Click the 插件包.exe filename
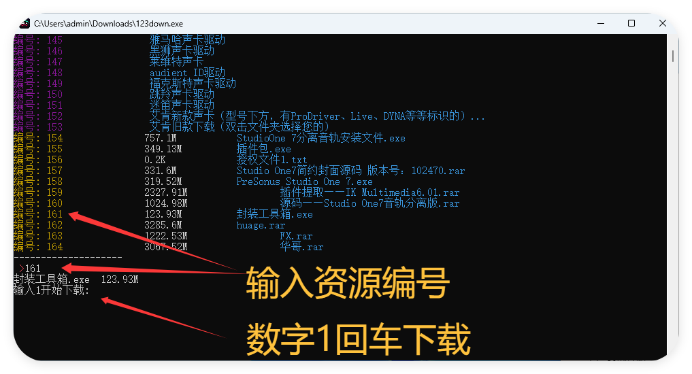 [x=263, y=149]
